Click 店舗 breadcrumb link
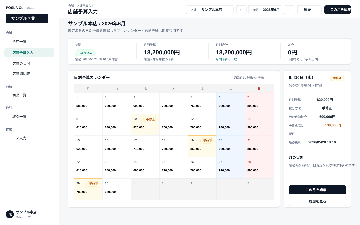Image resolution: width=360 pixels, height=225 pixels. click(x=71, y=6)
